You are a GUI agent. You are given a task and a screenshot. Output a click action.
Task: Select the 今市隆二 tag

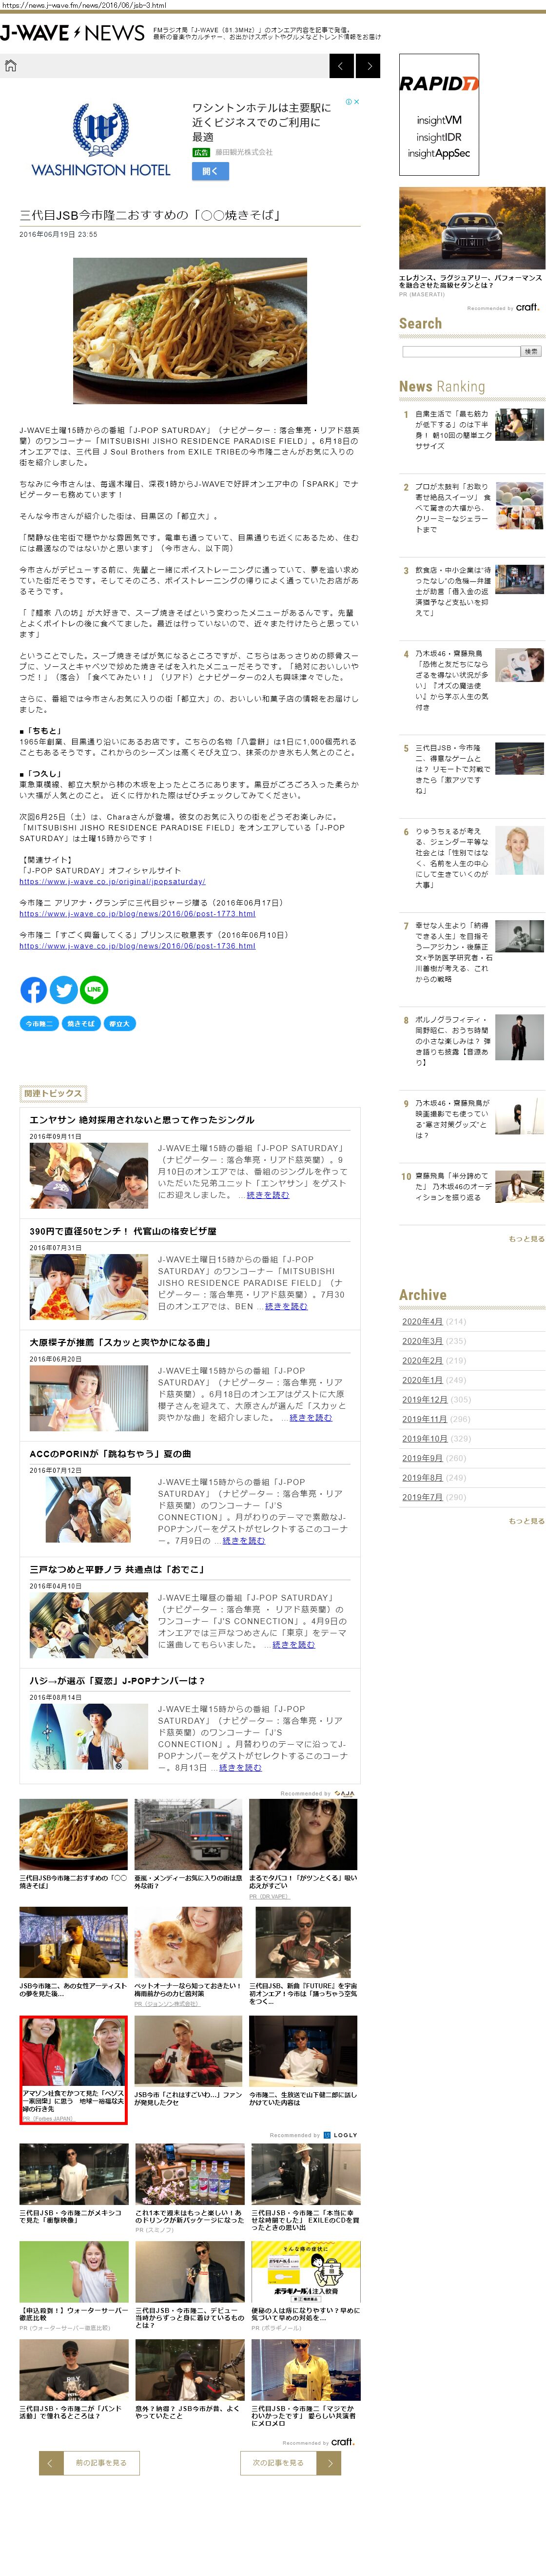[39, 1023]
